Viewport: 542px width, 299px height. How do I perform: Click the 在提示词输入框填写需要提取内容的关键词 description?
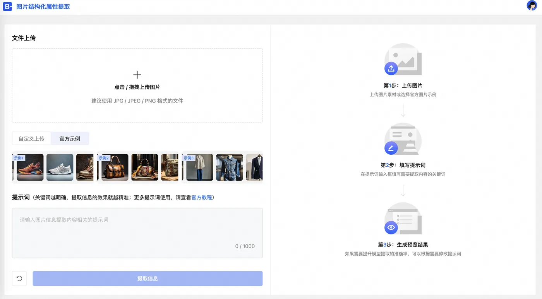click(403, 174)
